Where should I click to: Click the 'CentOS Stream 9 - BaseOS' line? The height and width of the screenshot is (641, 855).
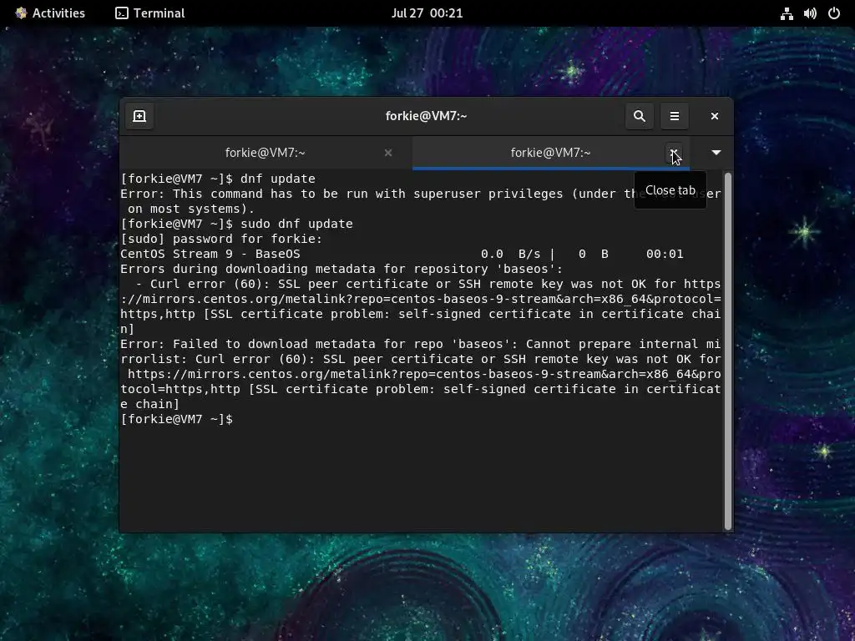pos(402,254)
